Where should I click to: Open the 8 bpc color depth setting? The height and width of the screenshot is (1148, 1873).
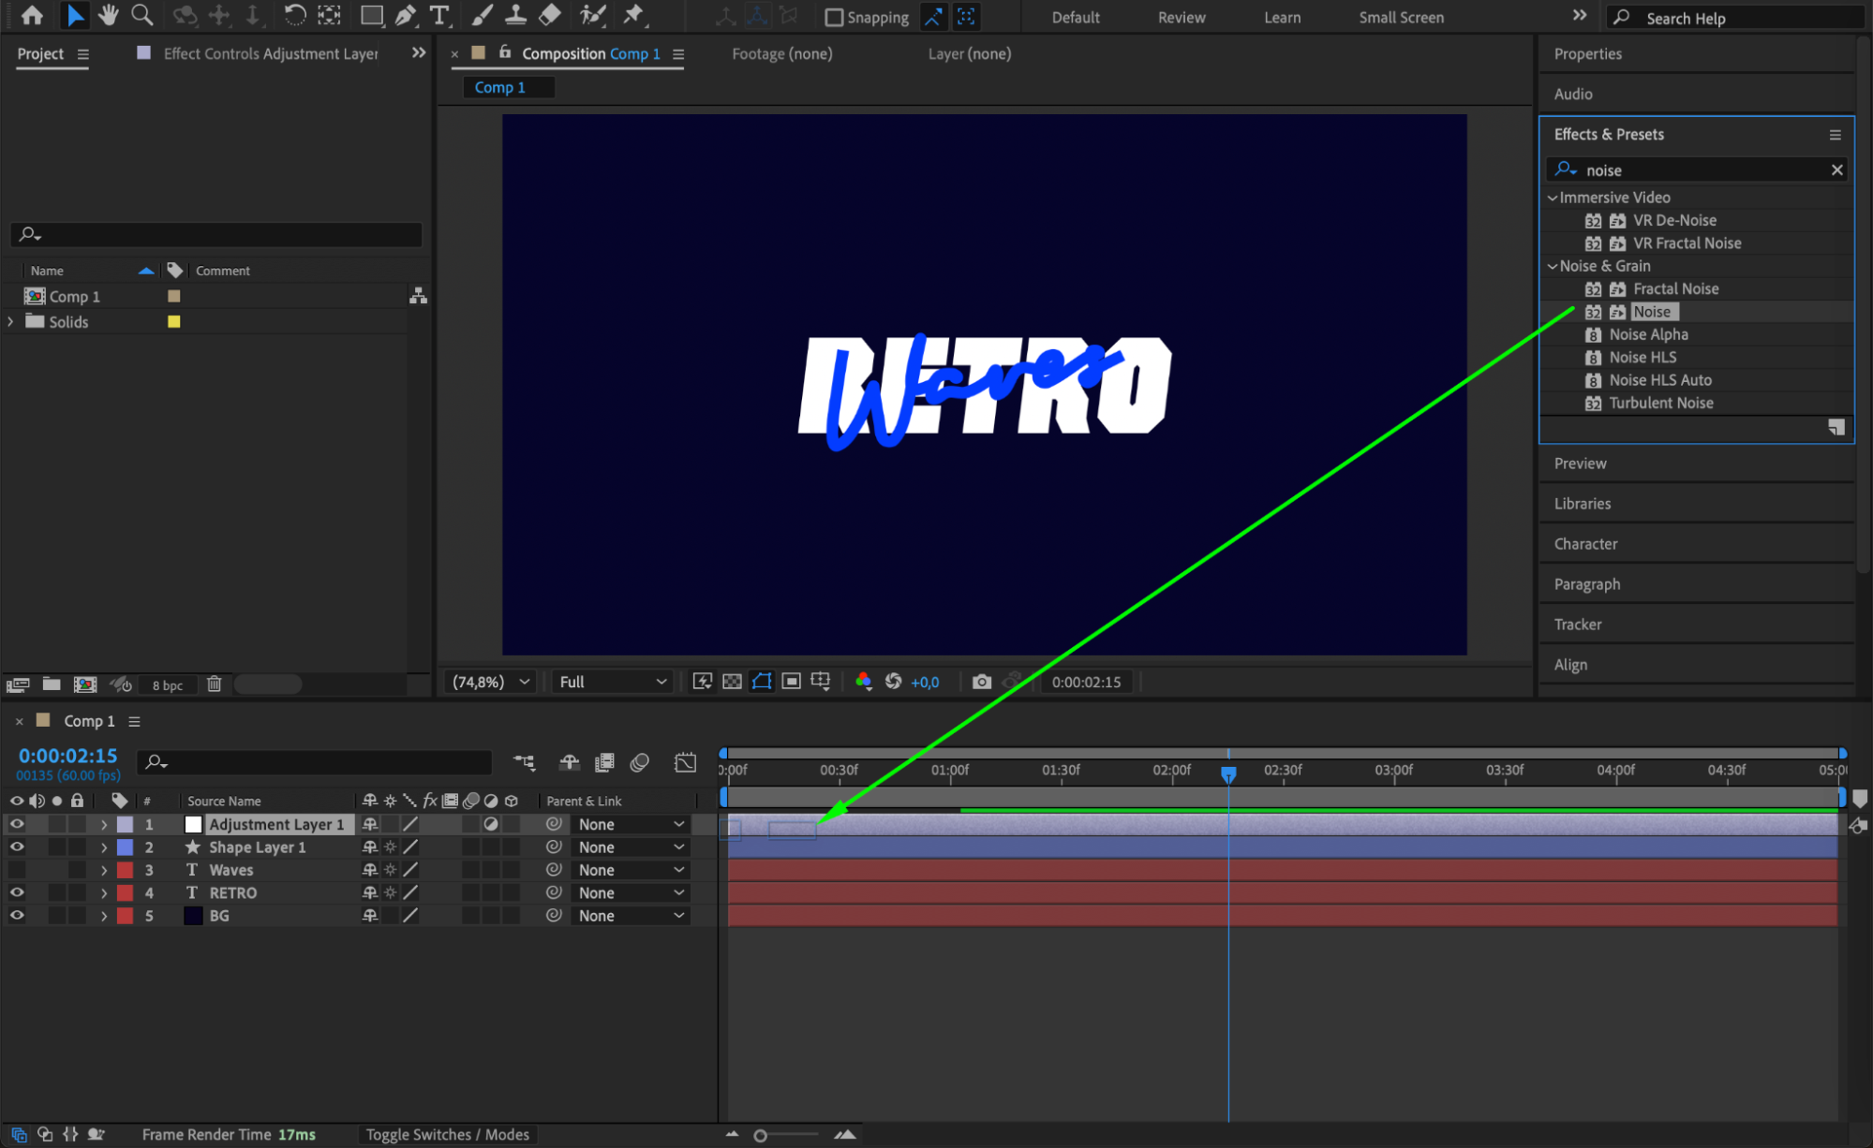[x=167, y=685]
